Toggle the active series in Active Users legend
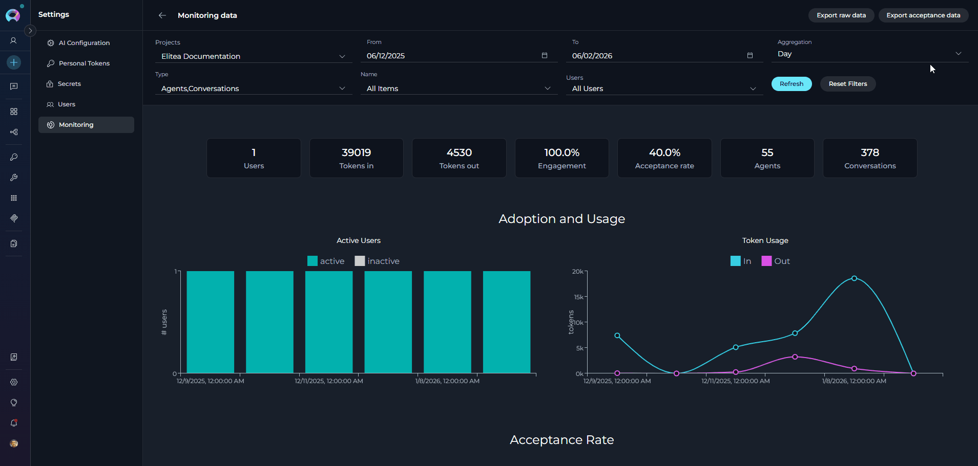Screen dimensions: 978x466 [326, 261]
